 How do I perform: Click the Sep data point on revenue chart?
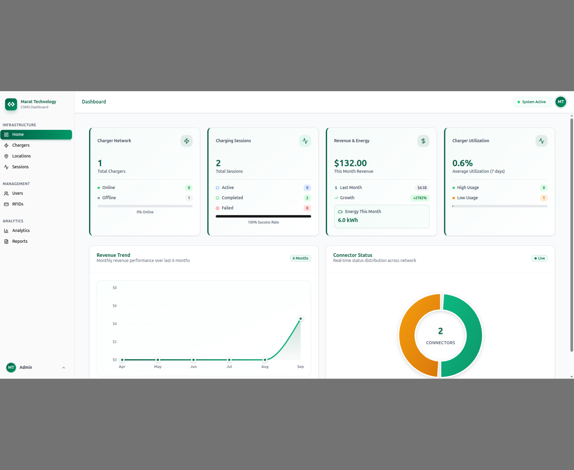coord(300,319)
